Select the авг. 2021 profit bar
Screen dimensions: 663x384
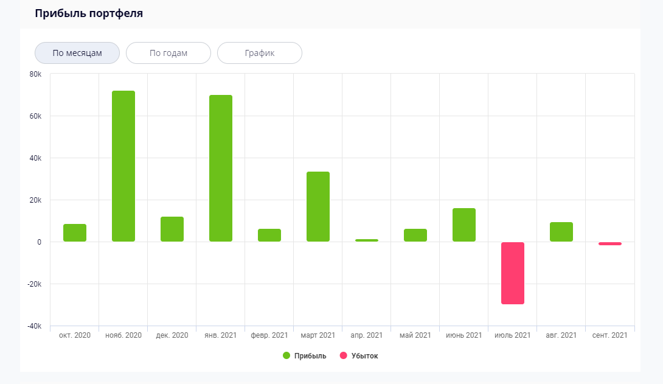coord(561,232)
